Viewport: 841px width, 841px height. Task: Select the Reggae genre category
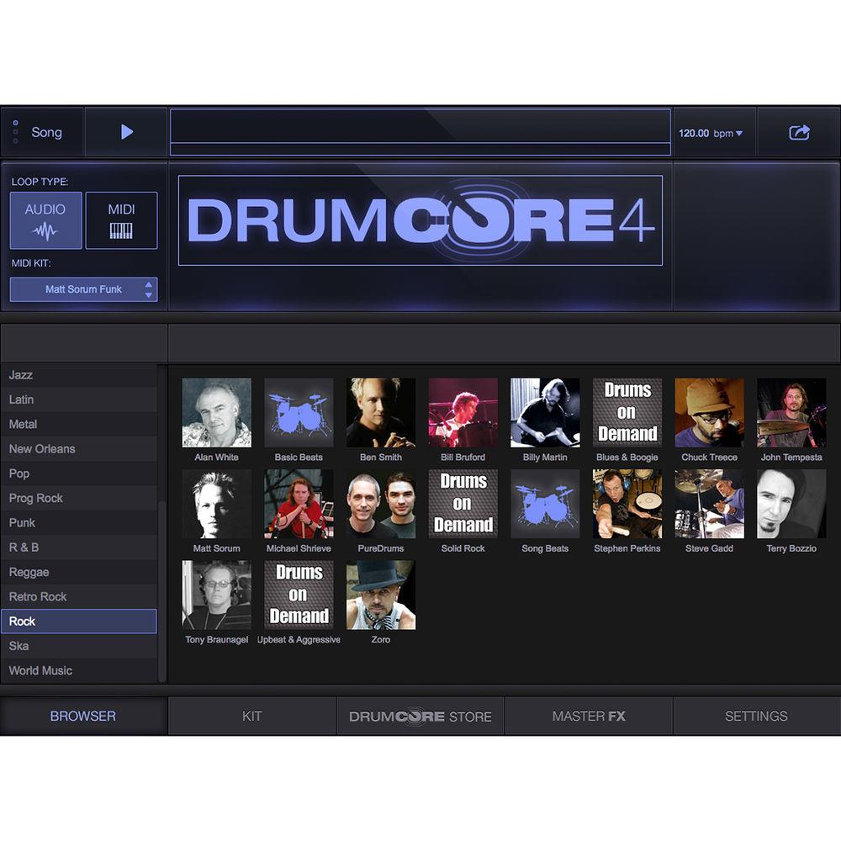tap(80, 572)
